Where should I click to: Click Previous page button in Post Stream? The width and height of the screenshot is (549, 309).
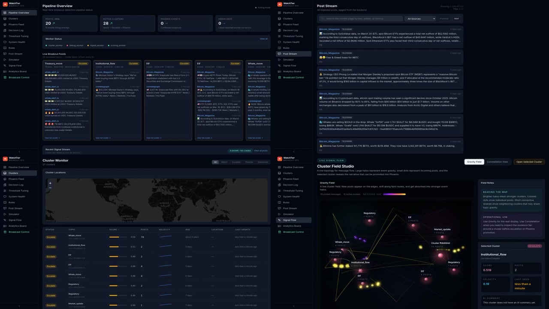tap(444, 19)
